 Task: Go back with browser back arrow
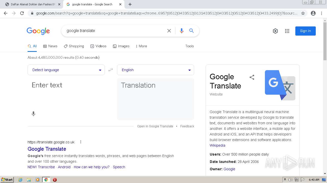[6, 13]
